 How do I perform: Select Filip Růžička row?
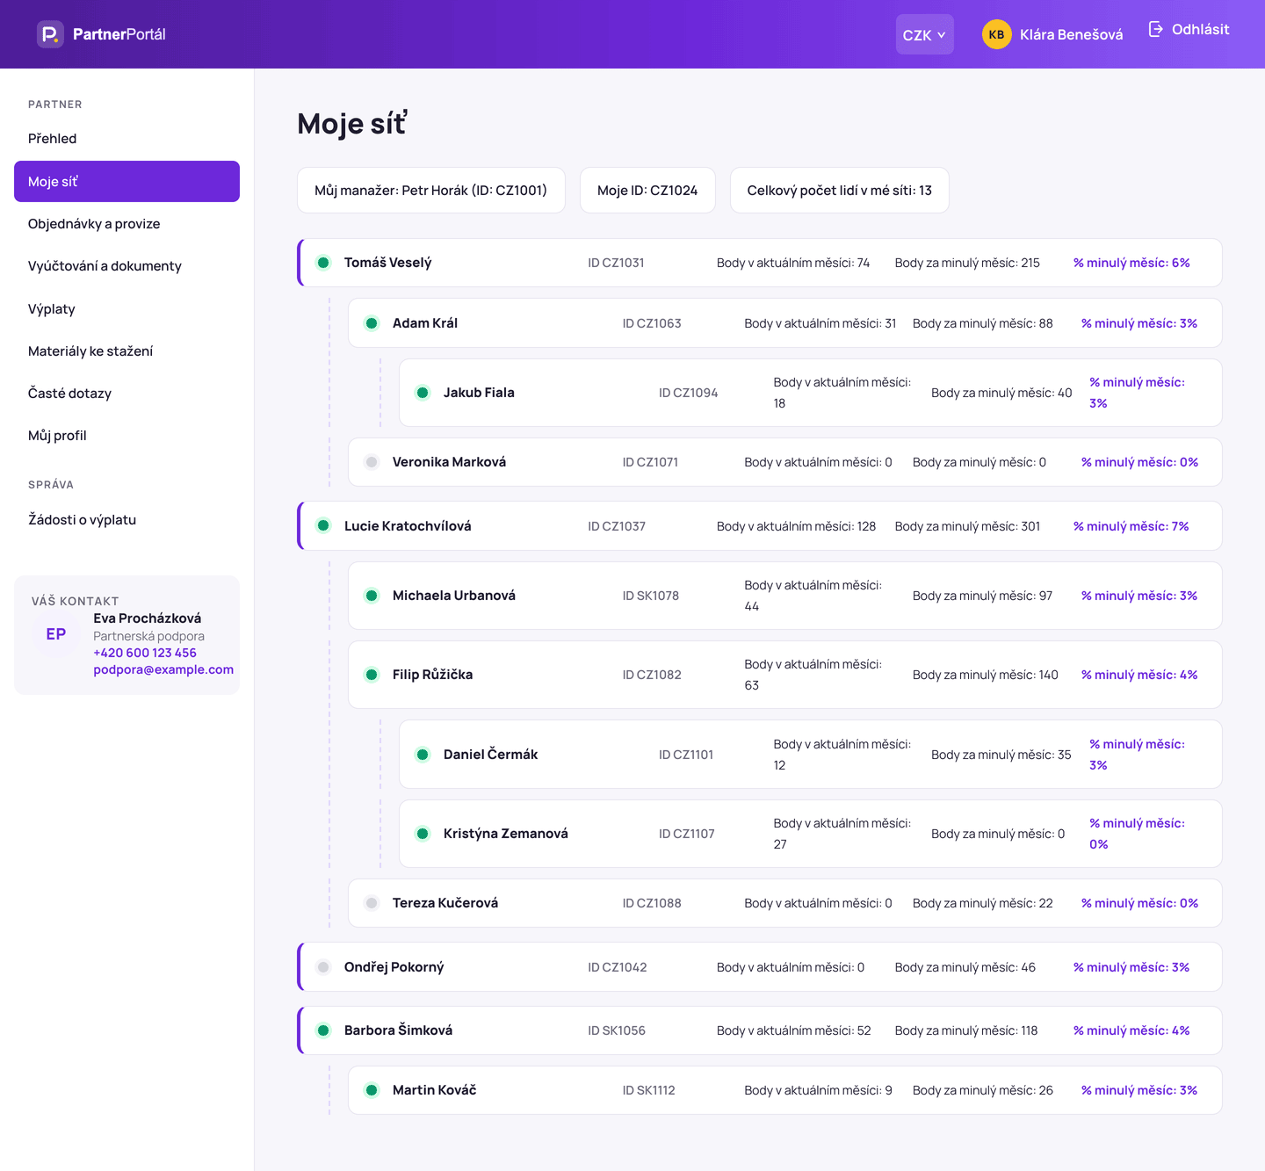pos(784,675)
